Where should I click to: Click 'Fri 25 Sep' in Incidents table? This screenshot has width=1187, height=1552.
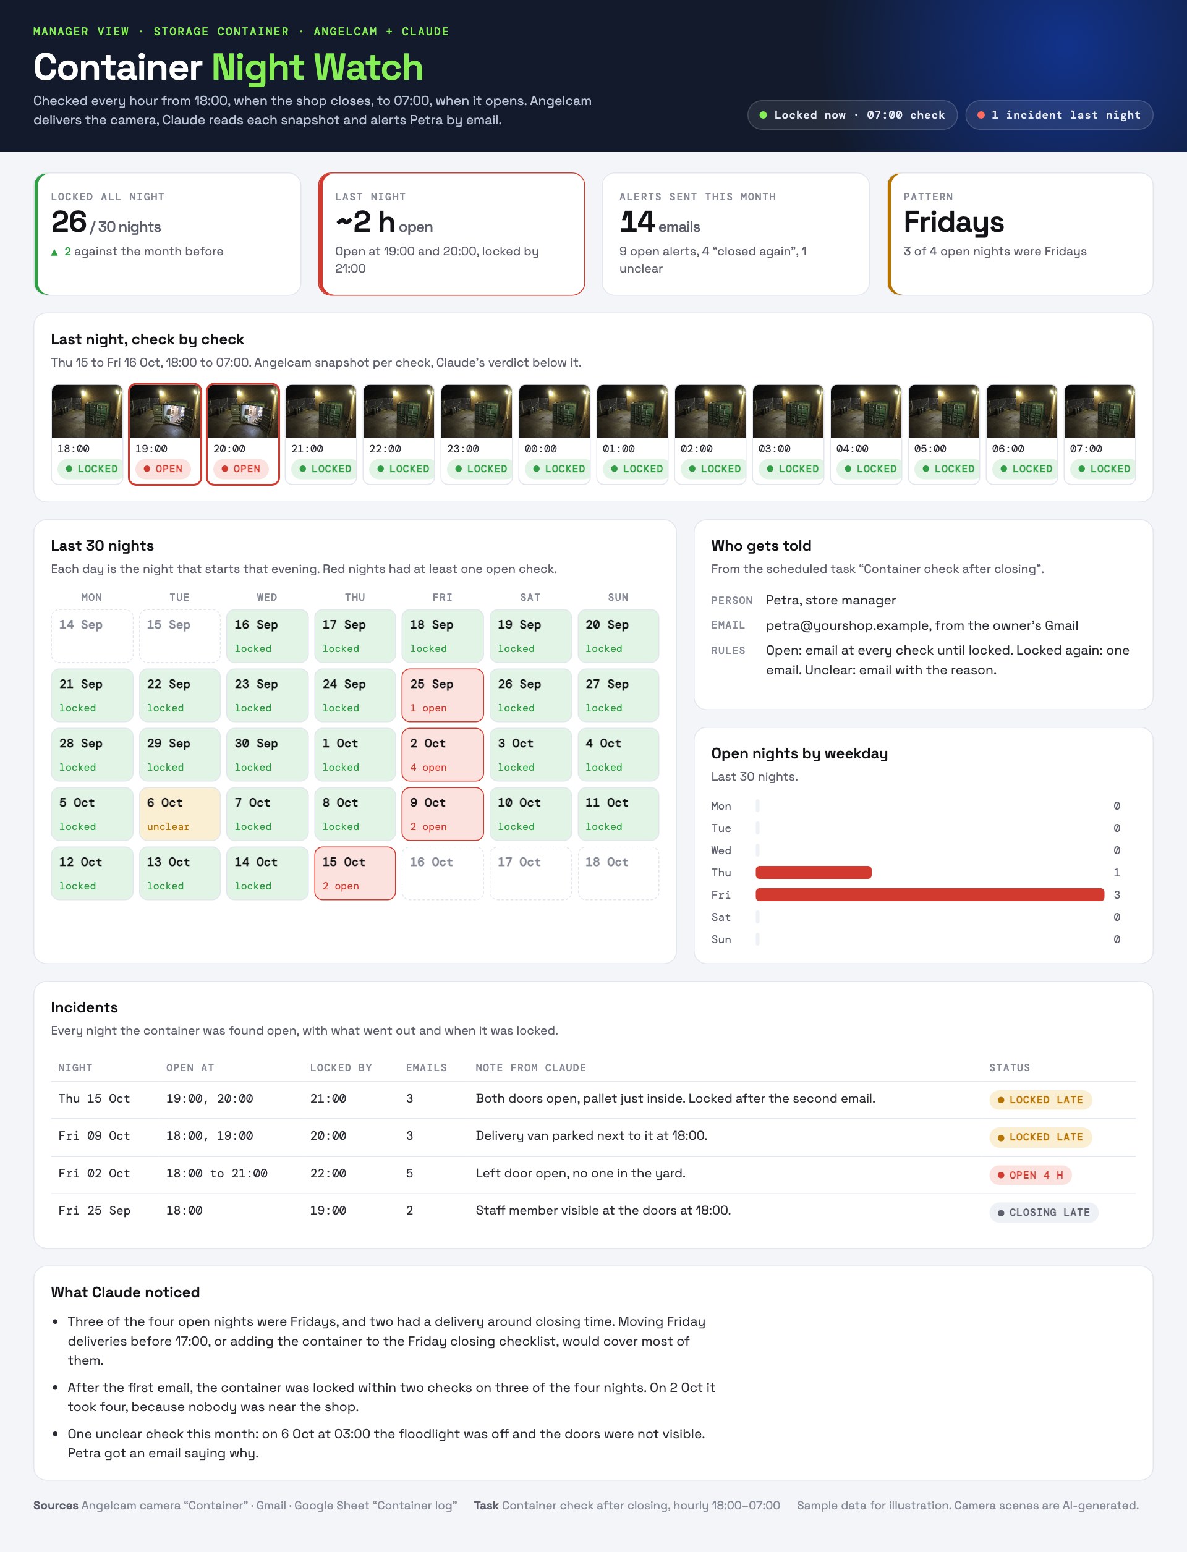94,1211
